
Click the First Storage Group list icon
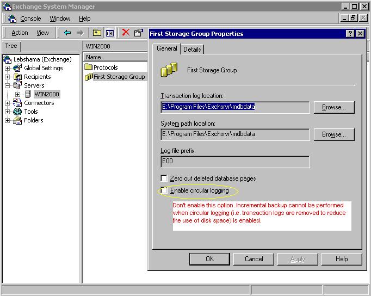[89, 77]
